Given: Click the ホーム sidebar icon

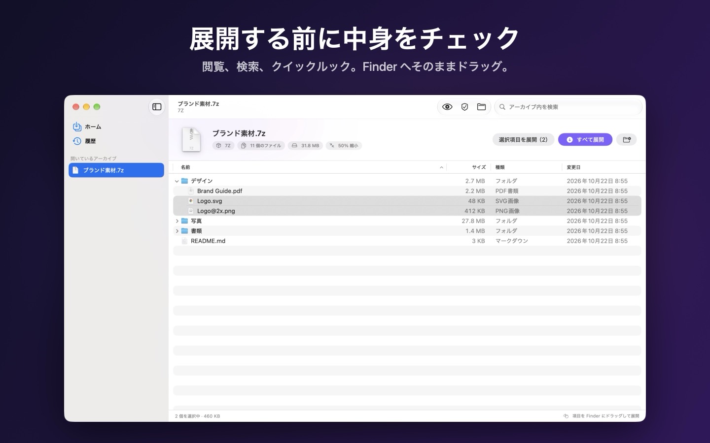Looking at the screenshot, I should coord(77,127).
